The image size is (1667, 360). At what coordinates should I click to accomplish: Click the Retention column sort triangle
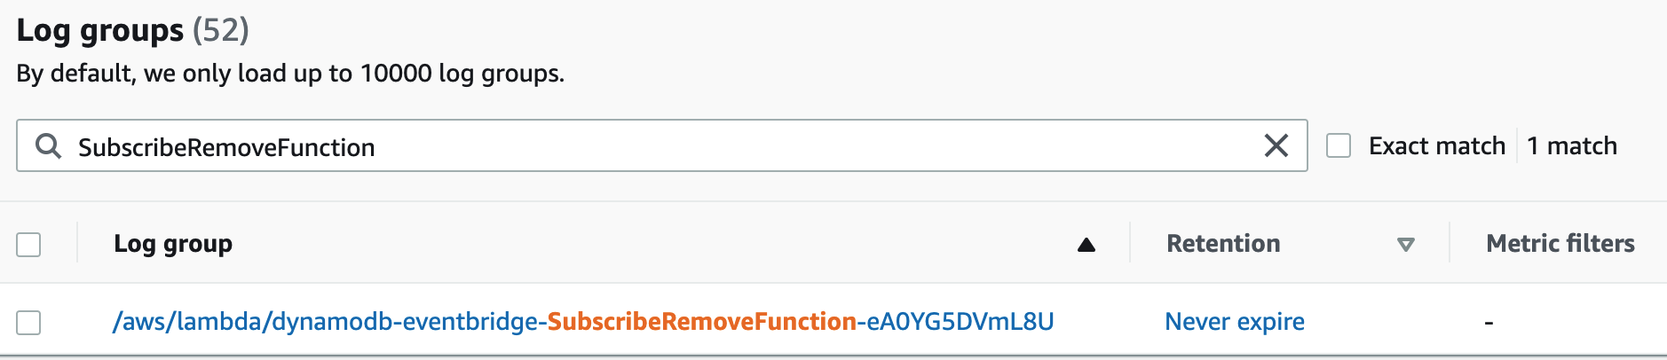1405,245
